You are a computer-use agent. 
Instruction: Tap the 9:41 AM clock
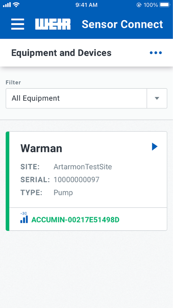point(86,5)
